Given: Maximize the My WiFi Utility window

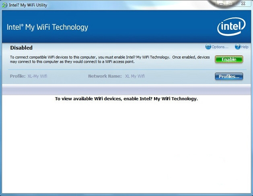Looking at the screenshot, I should pos(230,4).
